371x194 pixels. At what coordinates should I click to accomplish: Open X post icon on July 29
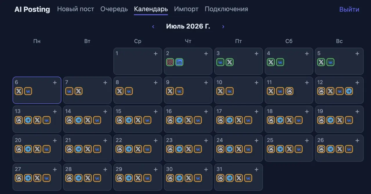tap(138, 178)
